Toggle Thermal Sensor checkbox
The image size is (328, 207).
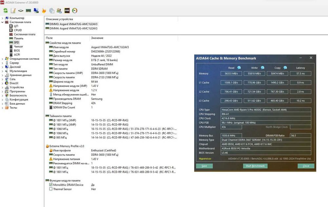[51, 189]
